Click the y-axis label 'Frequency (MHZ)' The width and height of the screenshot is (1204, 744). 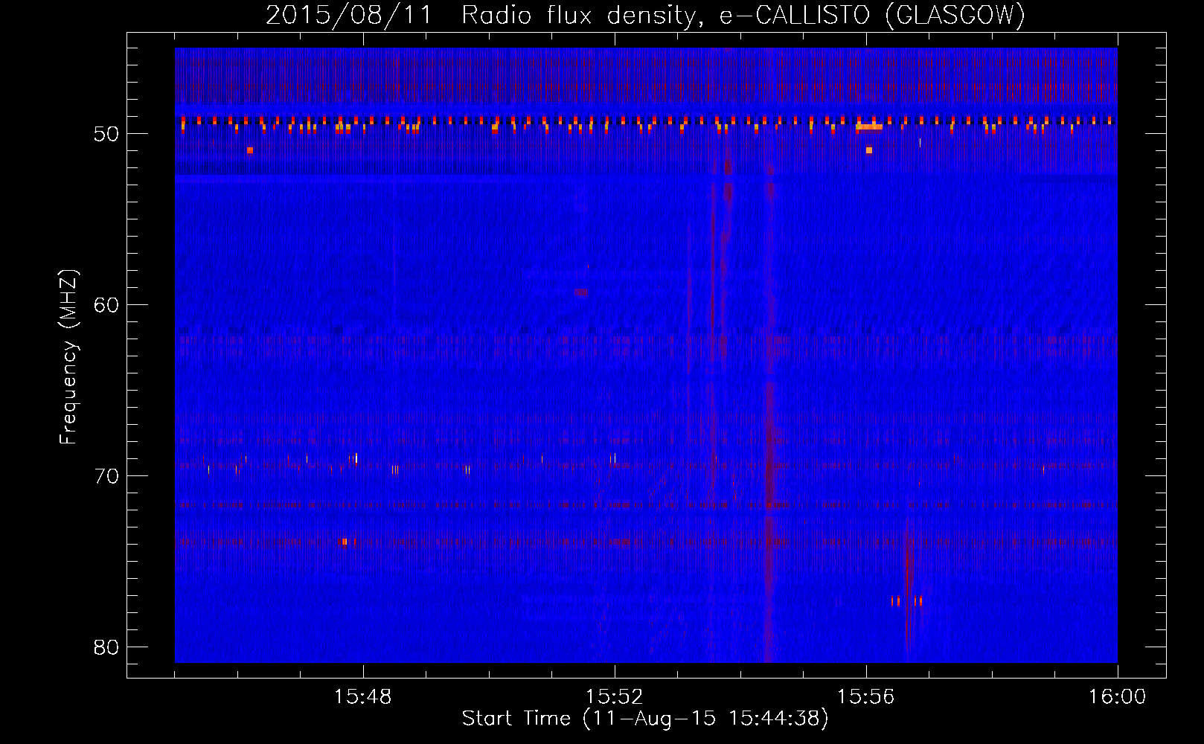point(68,357)
